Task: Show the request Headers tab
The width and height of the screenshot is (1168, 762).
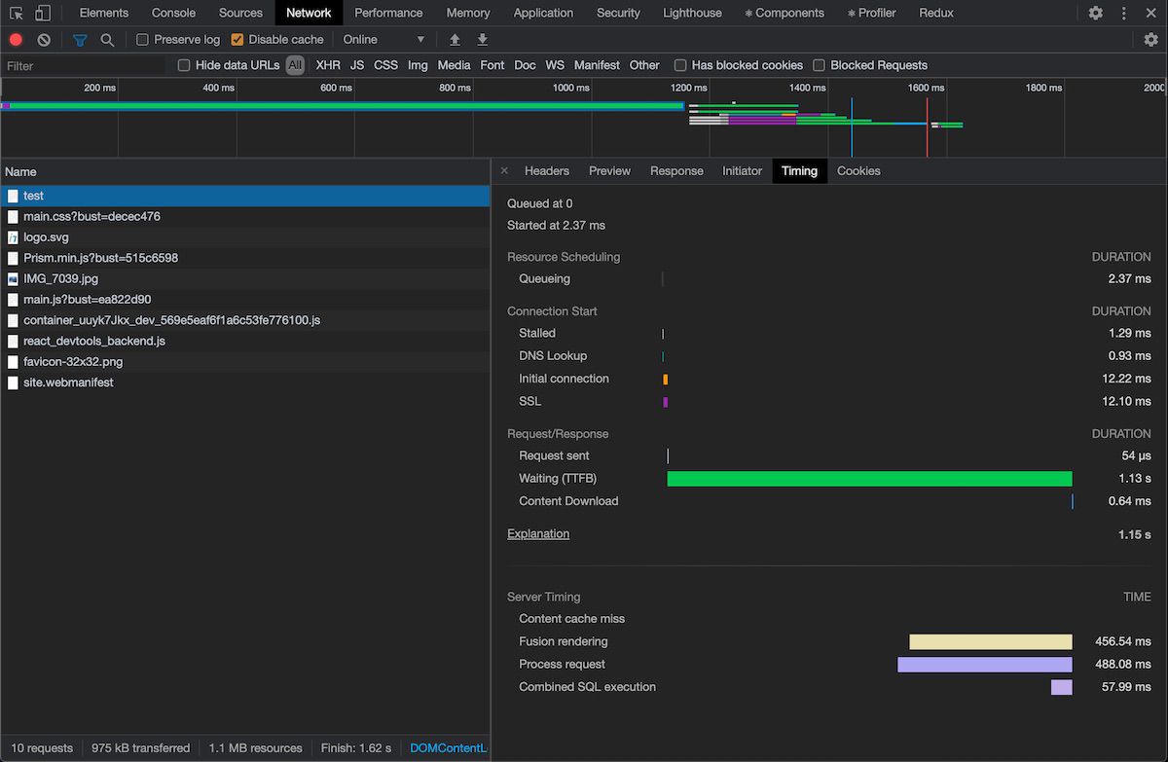Action: coord(547,170)
